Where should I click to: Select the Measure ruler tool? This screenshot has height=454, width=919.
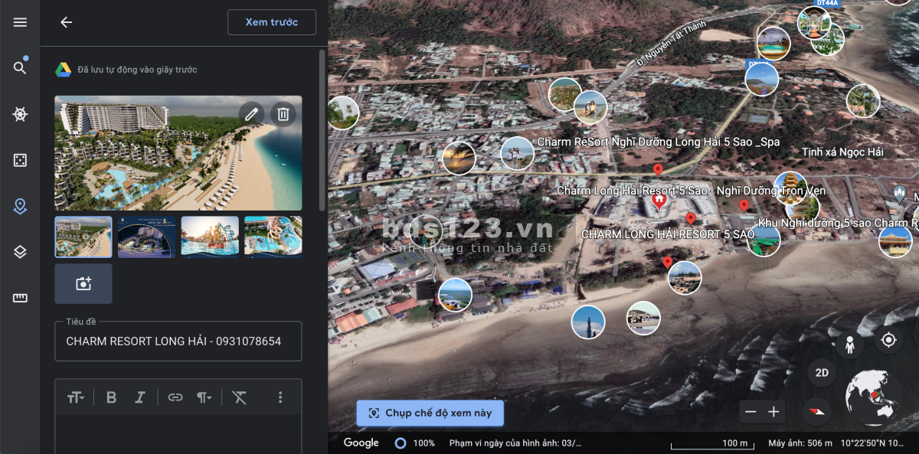click(20, 298)
